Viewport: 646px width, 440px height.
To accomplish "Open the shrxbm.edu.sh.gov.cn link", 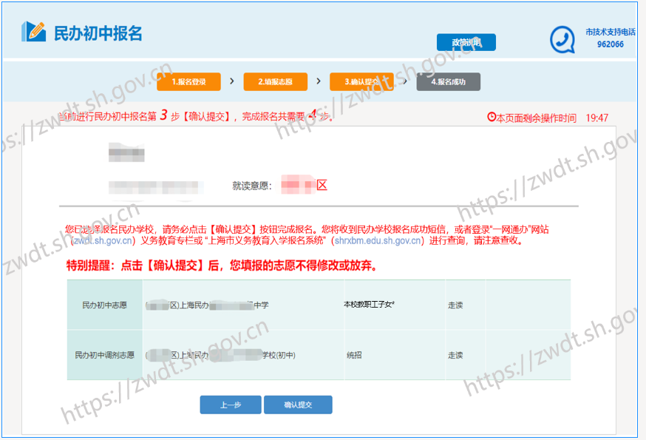I will (378, 241).
